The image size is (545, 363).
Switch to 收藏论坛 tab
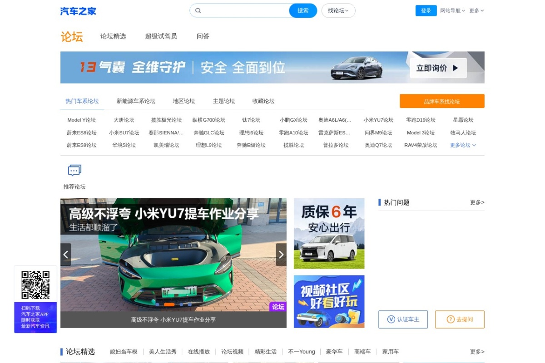coord(263,101)
